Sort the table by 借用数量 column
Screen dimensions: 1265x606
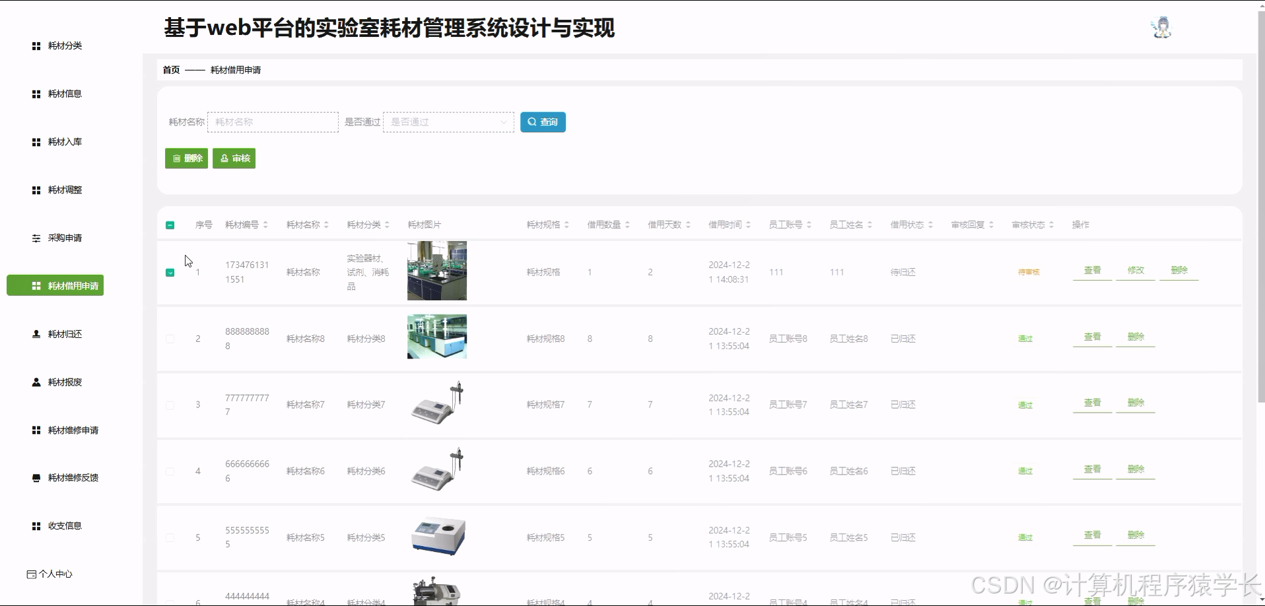[626, 224]
